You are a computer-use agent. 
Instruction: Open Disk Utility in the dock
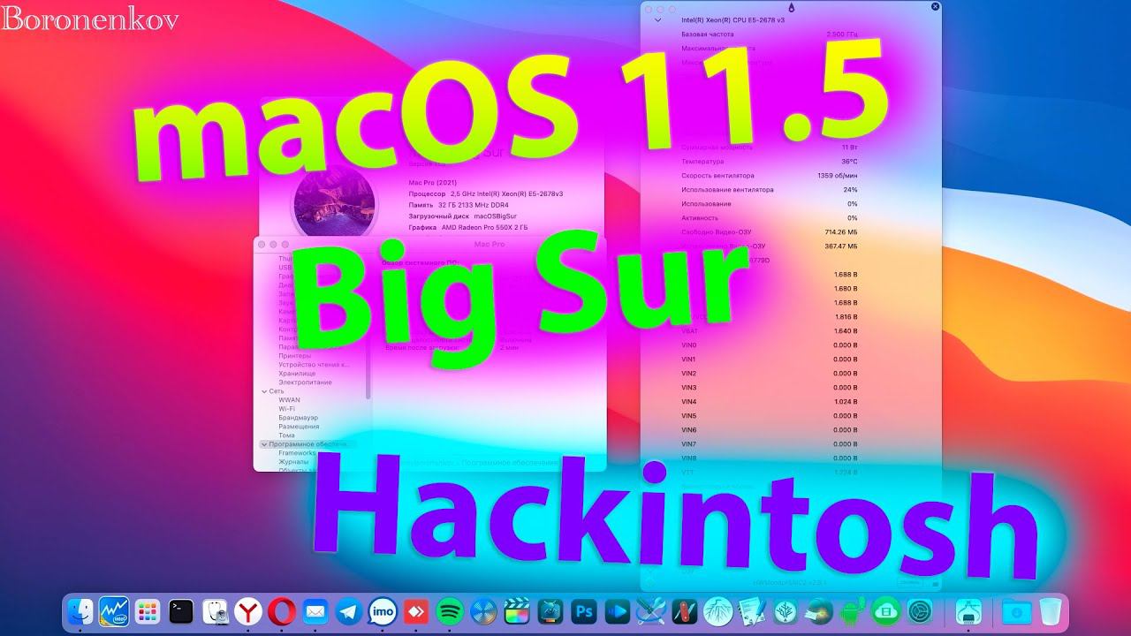(215, 611)
